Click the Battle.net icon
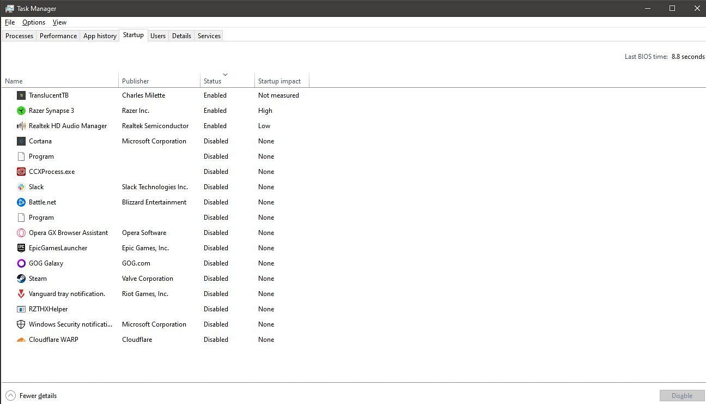This screenshot has width=706, height=404. coord(21,202)
